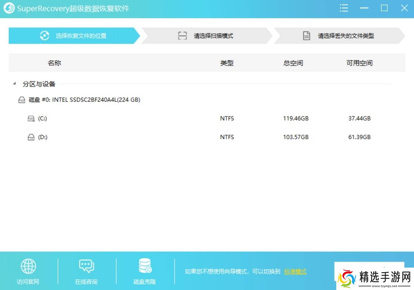Viewport: 414px width, 290px height.
Task: Switch to the 请选择扫描模式 step
Action: 206,36
